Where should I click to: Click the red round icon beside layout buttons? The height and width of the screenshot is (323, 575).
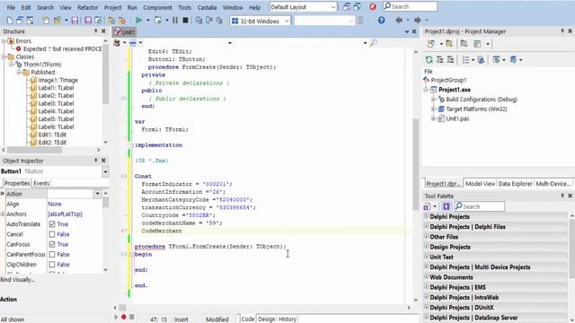click(x=373, y=6)
